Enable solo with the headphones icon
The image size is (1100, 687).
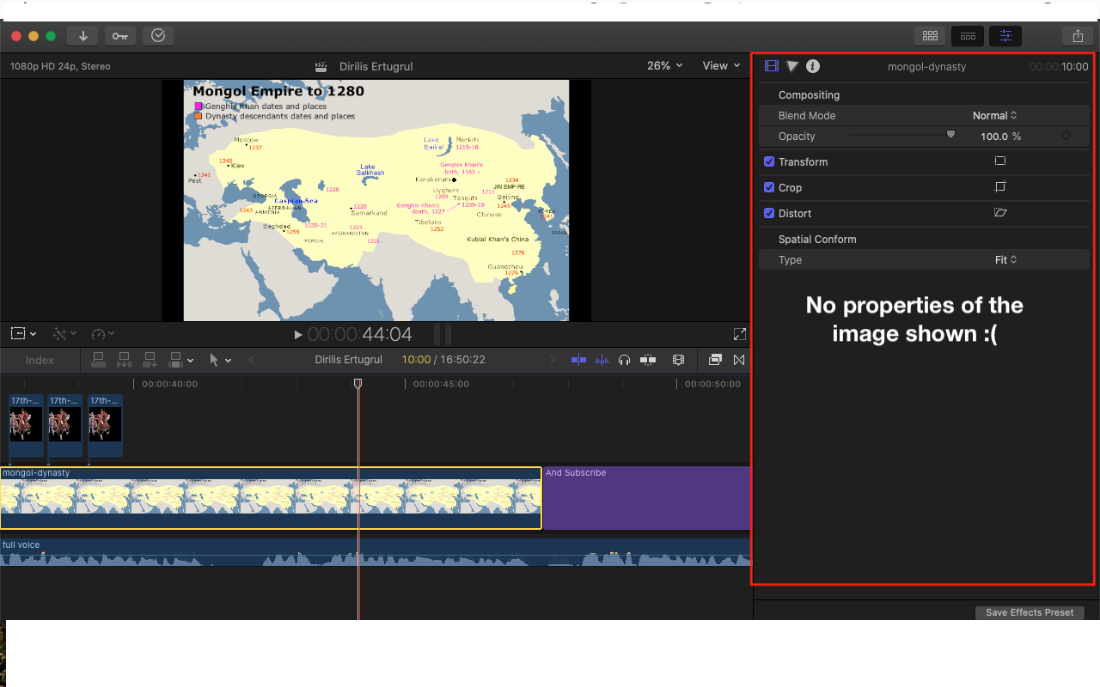pos(625,360)
